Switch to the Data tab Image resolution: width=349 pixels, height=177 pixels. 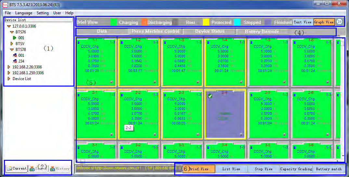(x=102, y=31)
